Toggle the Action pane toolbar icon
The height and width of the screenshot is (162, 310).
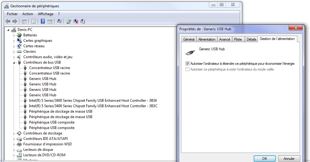pos(50,21)
